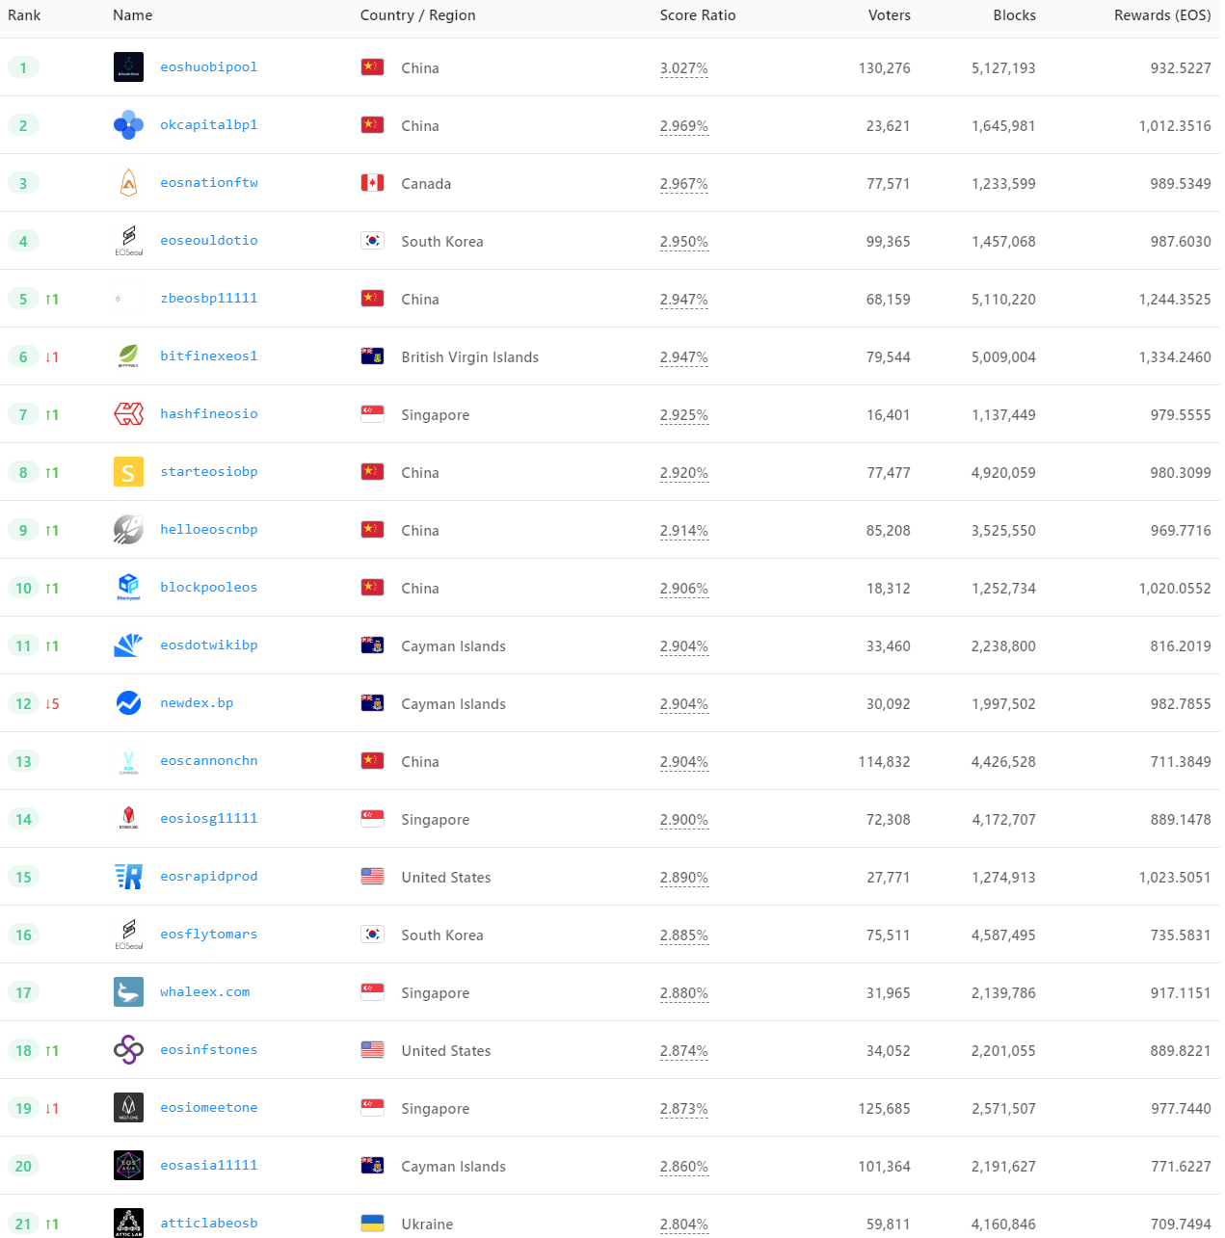Click the okcapitalbp1 blue logo icon
Viewport: 1225px width, 1238px height.
tap(128, 125)
